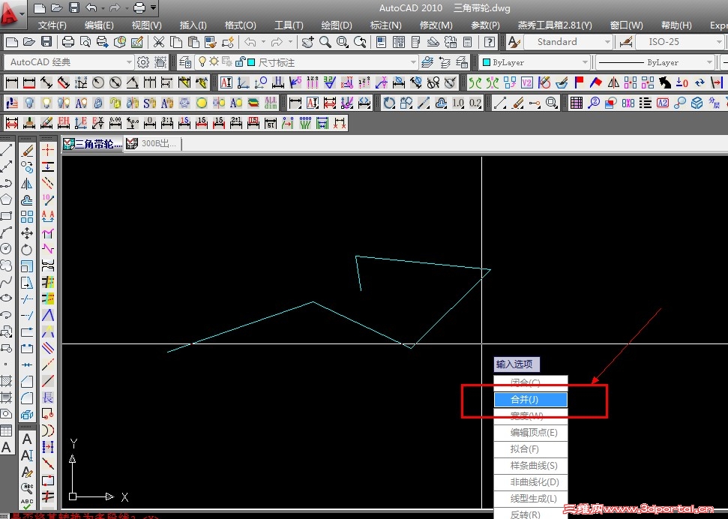Expand the Quick Access undo history arrow
This screenshot has height=519, width=728.
[x=103, y=8]
